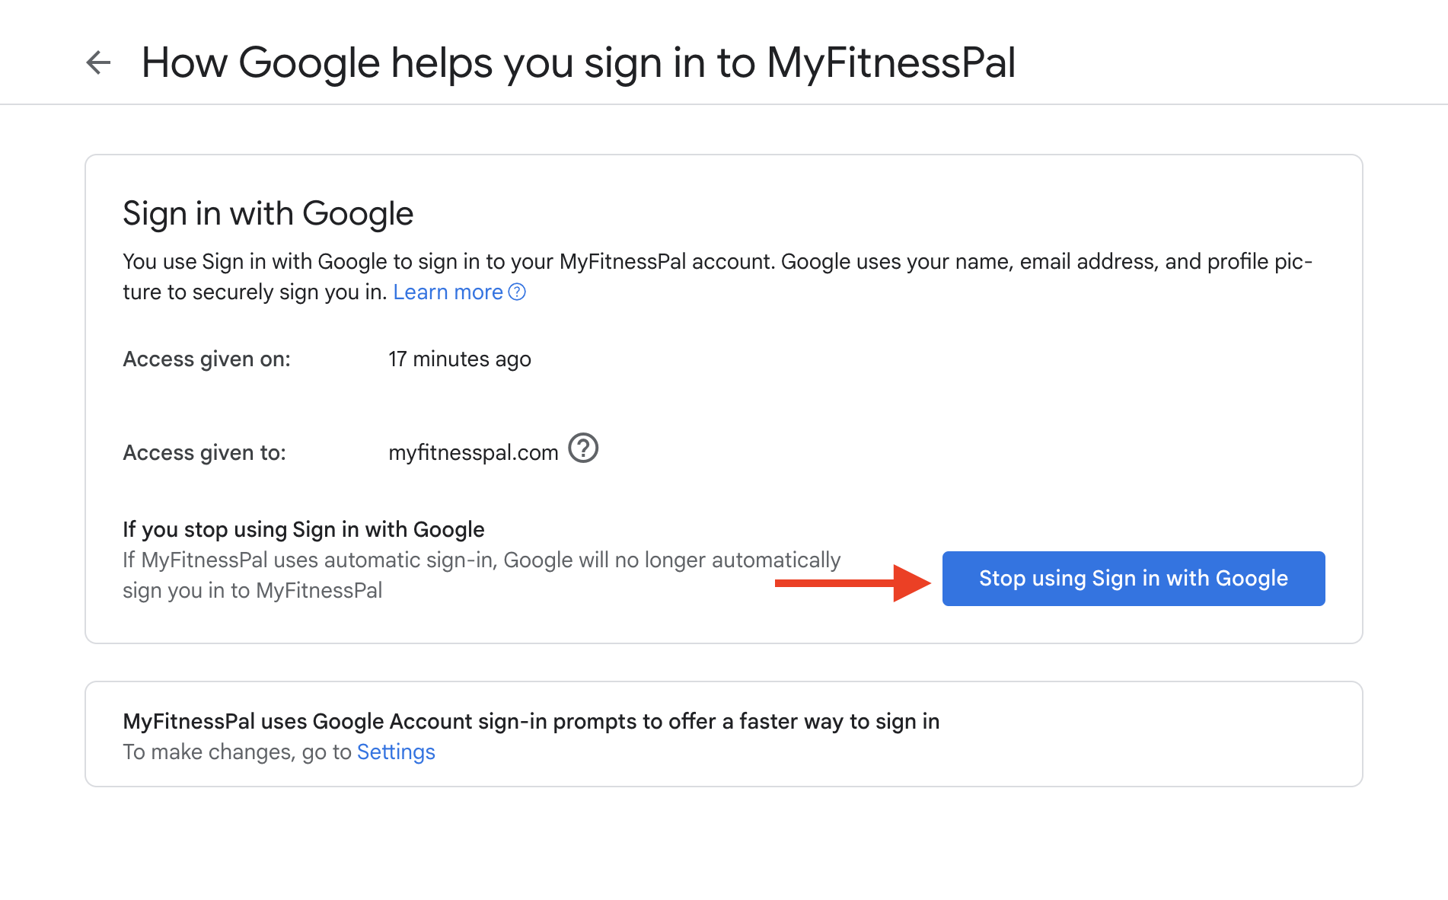Click the Access given on label
Image resolution: width=1448 pixels, height=900 pixels.
[x=207, y=359]
